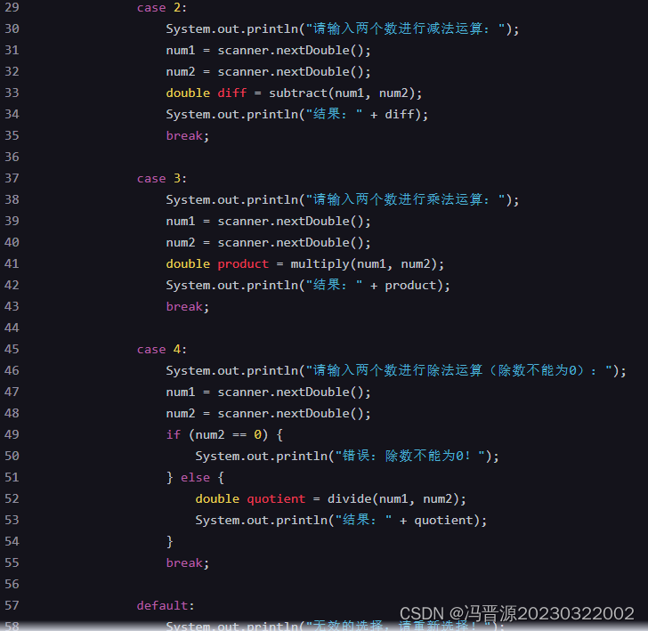Click line number 33 in the gutter
648x631 pixels.
pyautogui.click(x=12, y=93)
